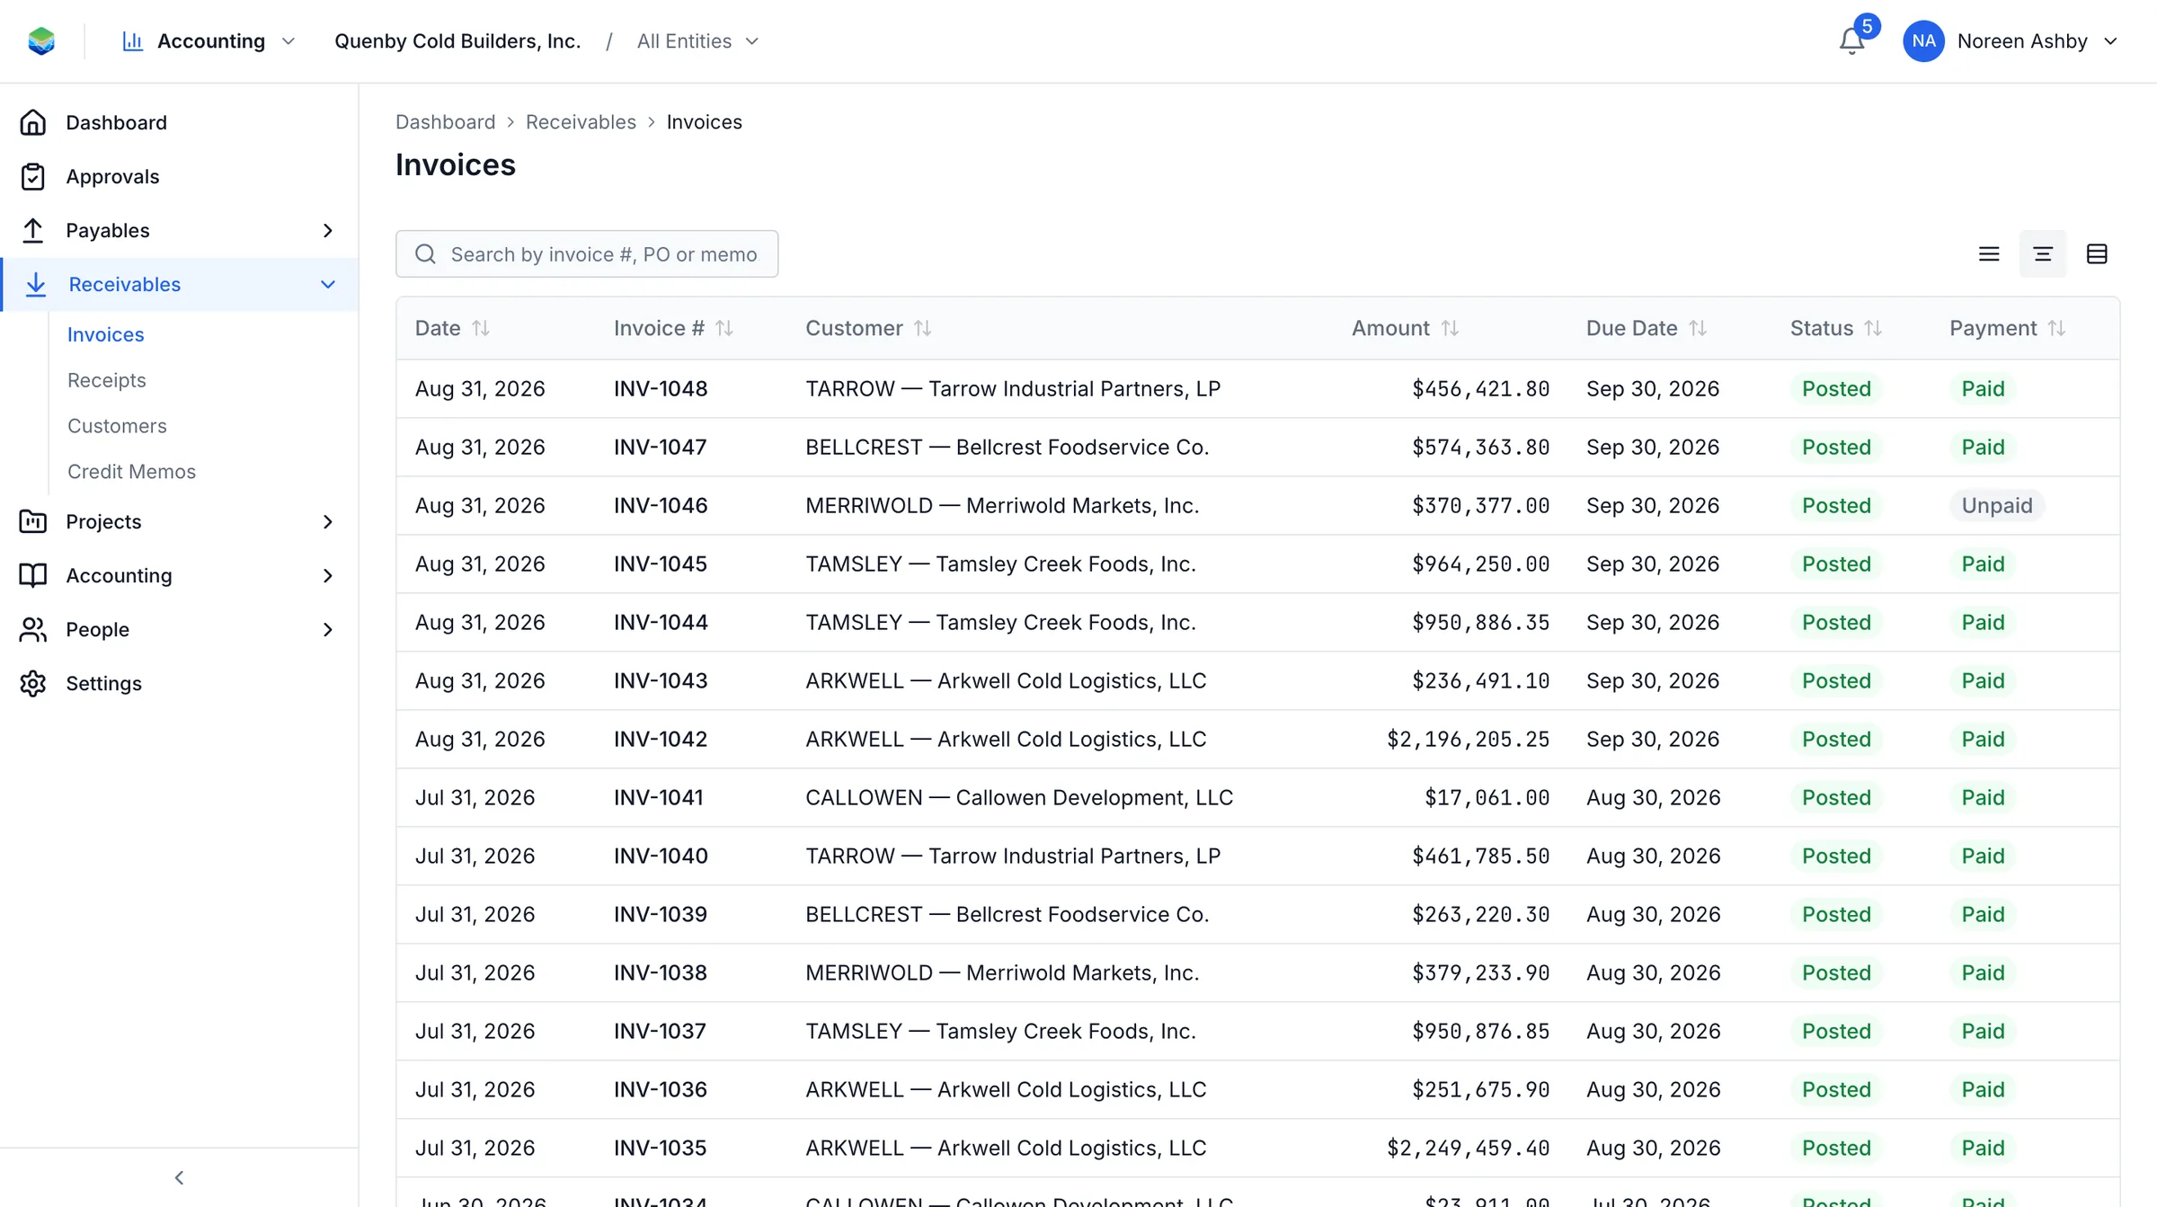This screenshot has width=2157, height=1207.
Task: Click amount $2,196,205.25 on INV-1042
Action: pos(1468,739)
